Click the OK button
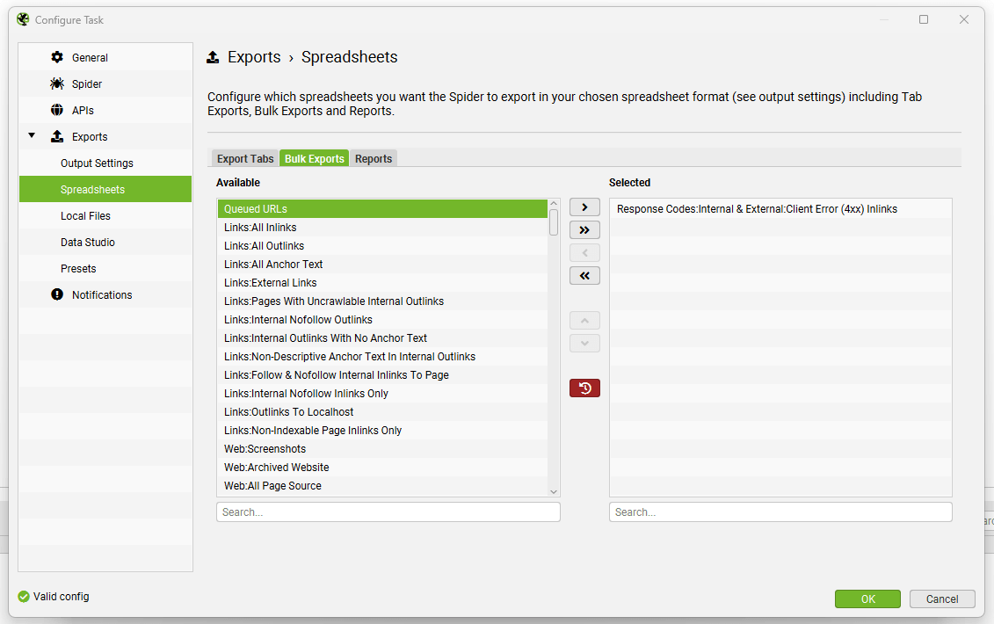994x624 pixels. [x=867, y=599]
